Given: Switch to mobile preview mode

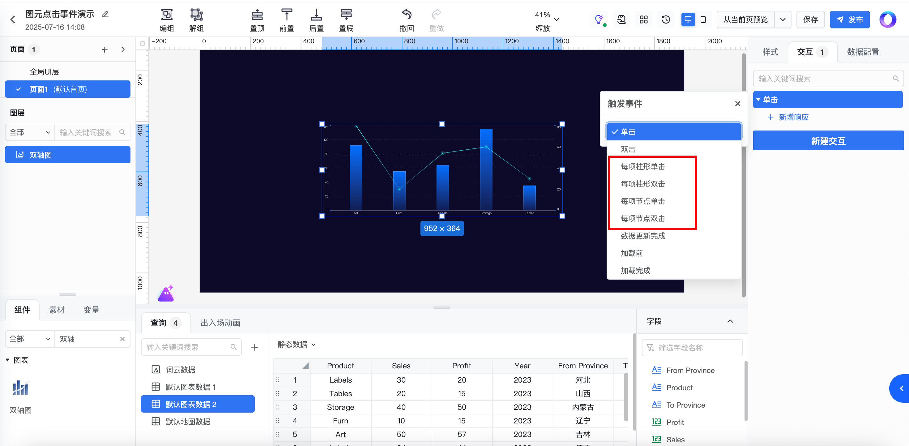Looking at the screenshot, I should 703,19.
